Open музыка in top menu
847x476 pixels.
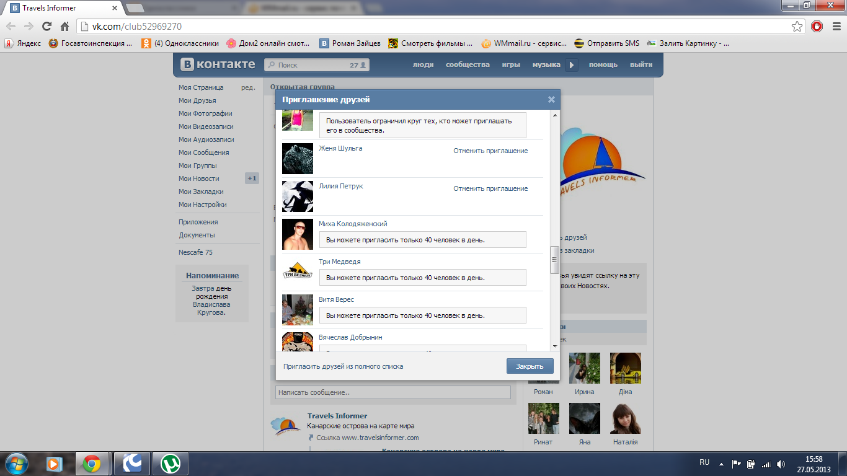pyautogui.click(x=546, y=64)
